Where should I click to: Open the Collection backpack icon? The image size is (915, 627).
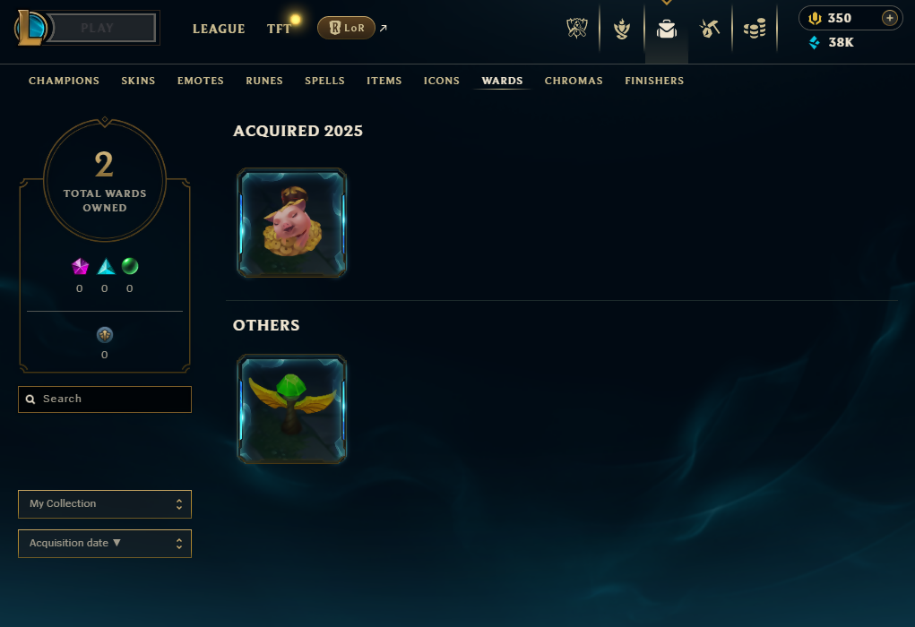[x=667, y=29]
